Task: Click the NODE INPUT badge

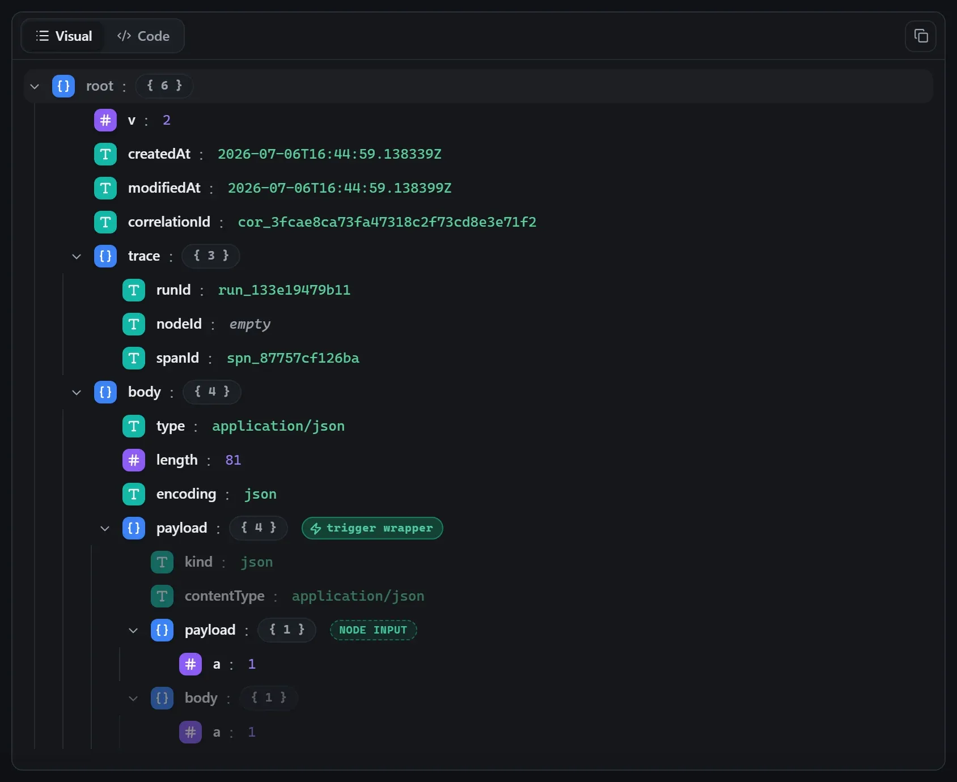Action: [374, 630]
